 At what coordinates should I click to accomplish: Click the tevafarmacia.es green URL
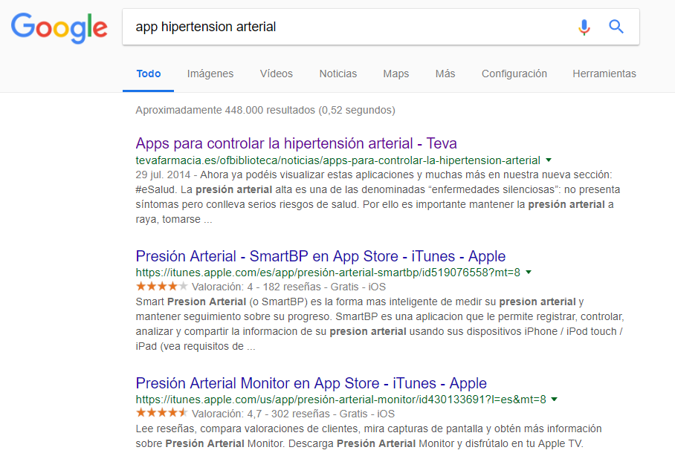pyautogui.click(x=338, y=160)
